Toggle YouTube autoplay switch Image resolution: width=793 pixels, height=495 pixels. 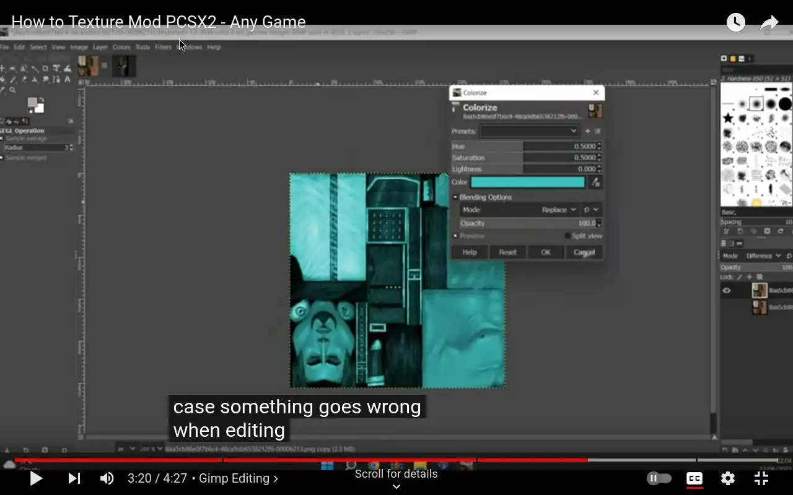(x=659, y=478)
